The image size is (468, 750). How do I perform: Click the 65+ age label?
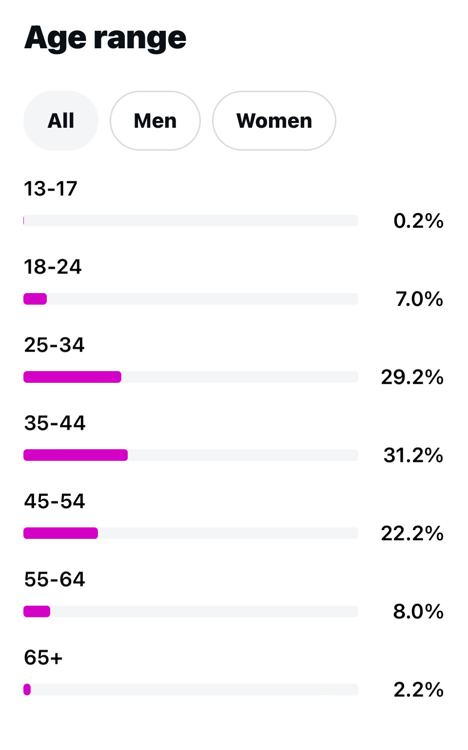pyautogui.click(x=43, y=657)
